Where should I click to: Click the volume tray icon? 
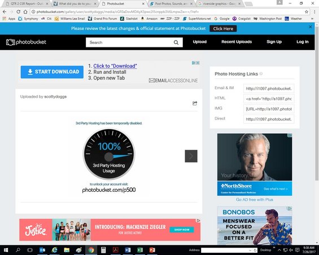[291, 250]
